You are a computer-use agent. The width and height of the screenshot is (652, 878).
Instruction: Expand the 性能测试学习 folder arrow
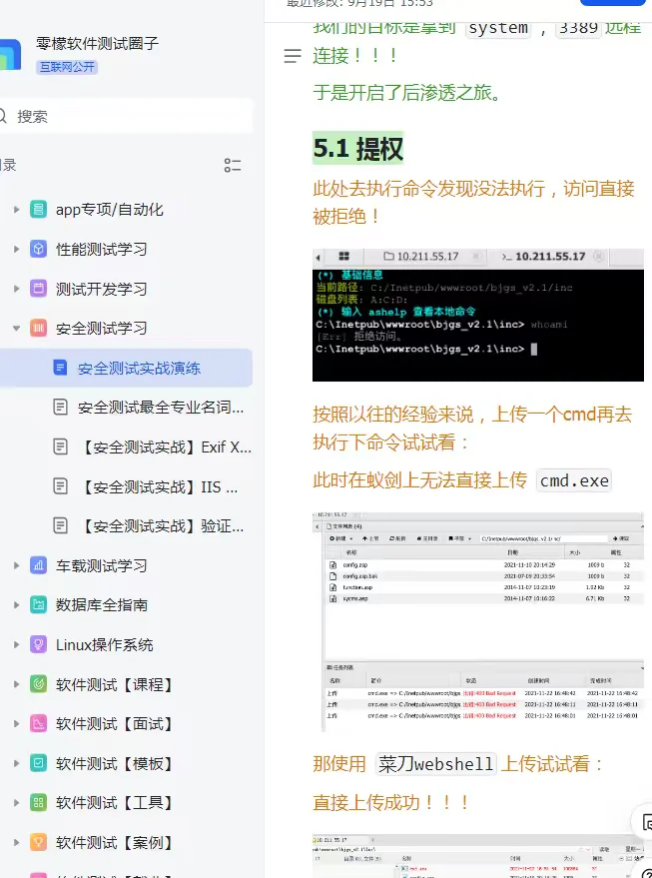(x=16, y=249)
